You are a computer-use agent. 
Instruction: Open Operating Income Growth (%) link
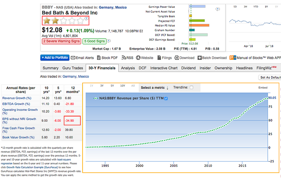20,112
